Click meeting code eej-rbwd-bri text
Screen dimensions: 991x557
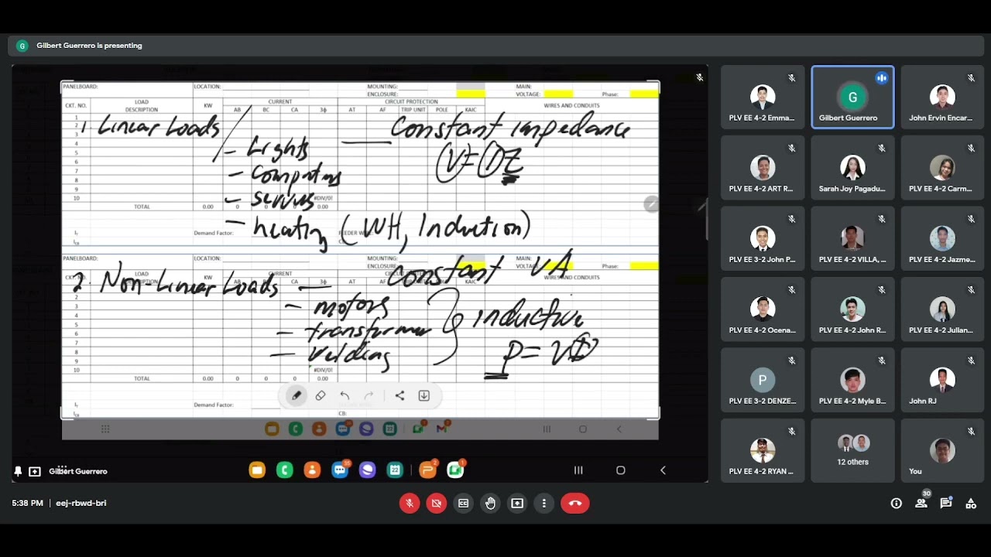81,503
